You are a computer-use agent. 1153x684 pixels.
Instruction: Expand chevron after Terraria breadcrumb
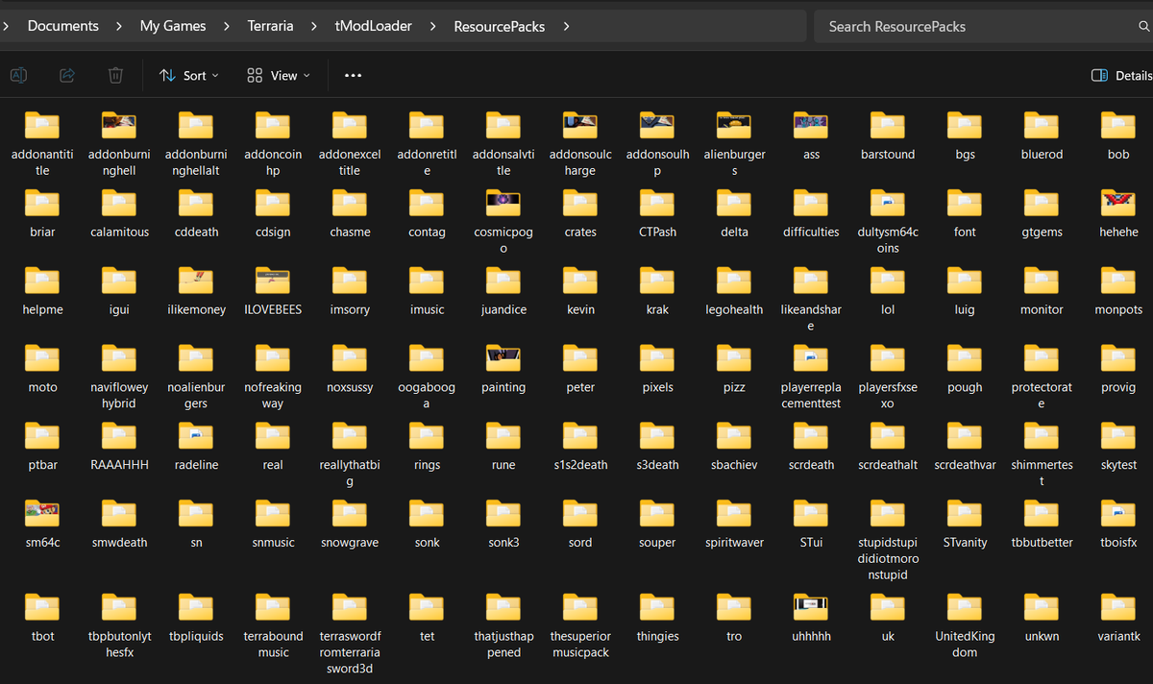[x=314, y=26]
